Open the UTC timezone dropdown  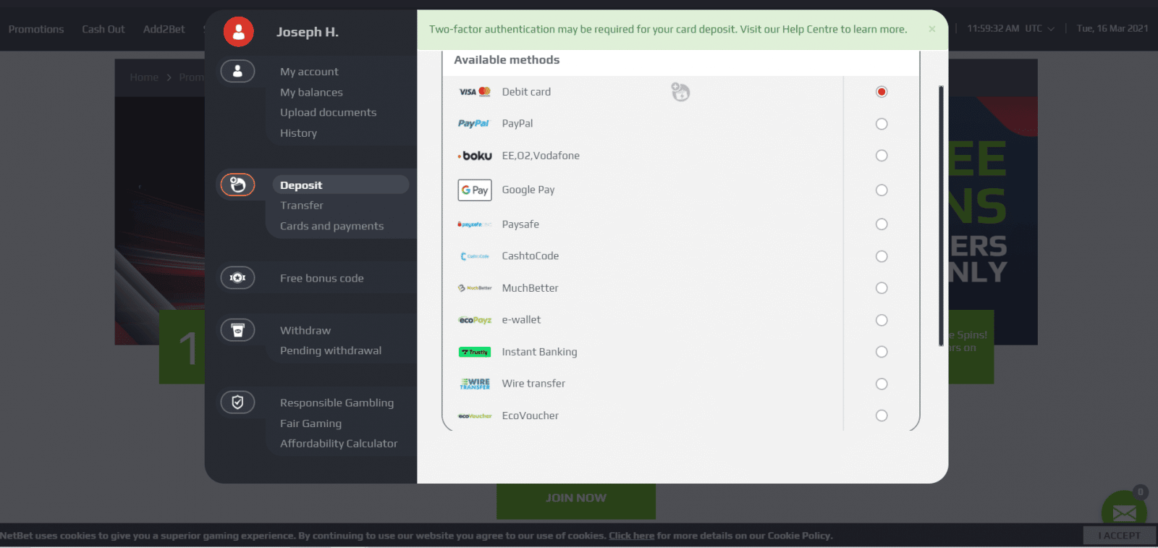[1040, 29]
